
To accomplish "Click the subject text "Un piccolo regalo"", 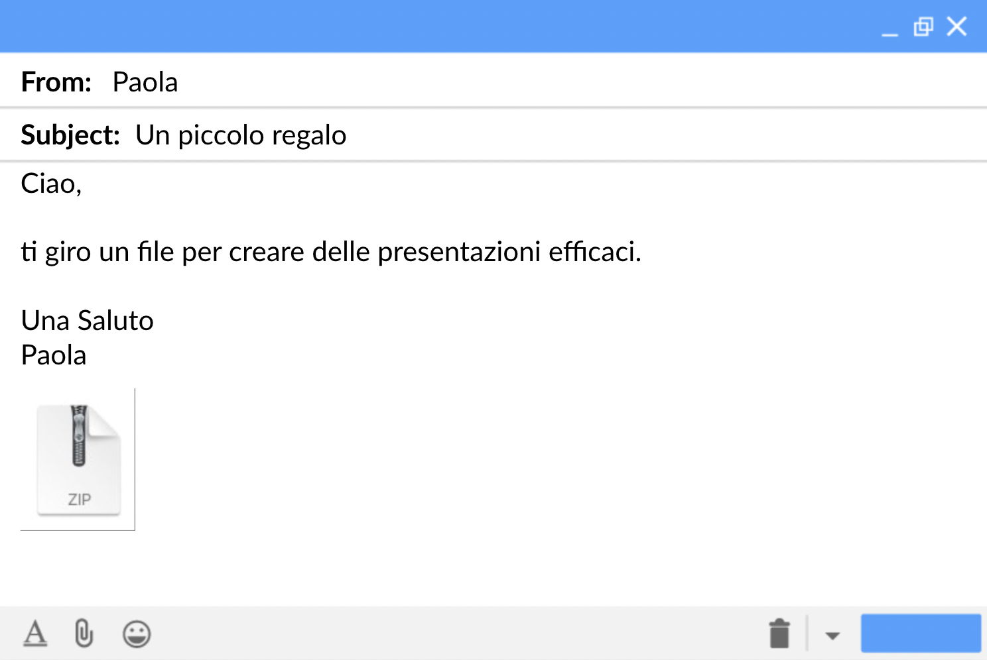I will point(241,135).
